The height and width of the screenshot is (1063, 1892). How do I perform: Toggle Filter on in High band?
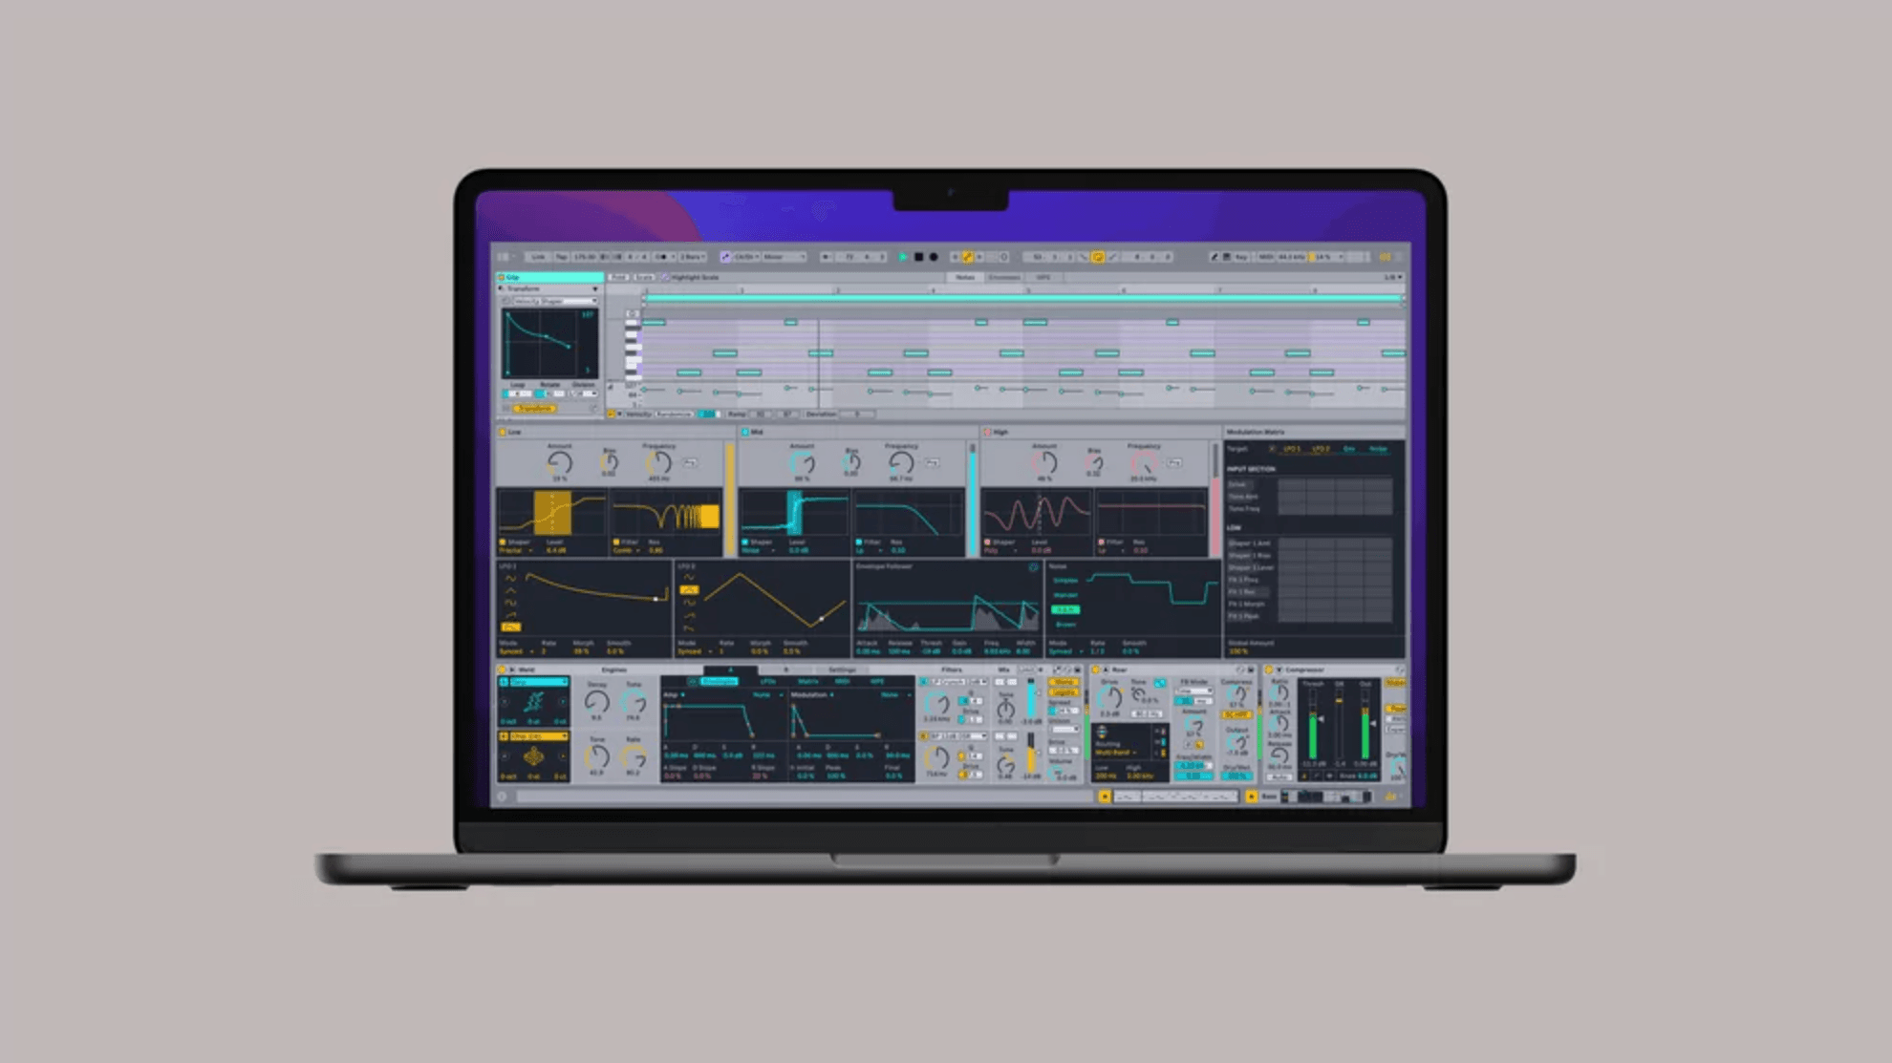click(1101, 542)
